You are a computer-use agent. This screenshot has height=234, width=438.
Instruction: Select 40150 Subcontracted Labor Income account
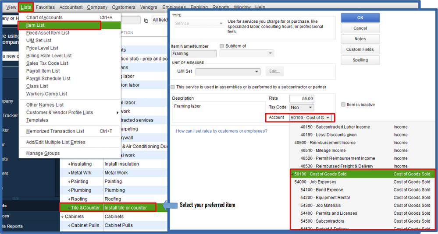click(362, 127)
